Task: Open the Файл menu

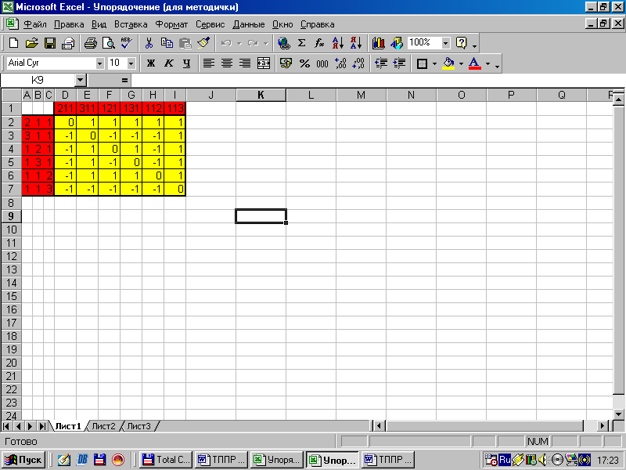Action: click(35, 24)
